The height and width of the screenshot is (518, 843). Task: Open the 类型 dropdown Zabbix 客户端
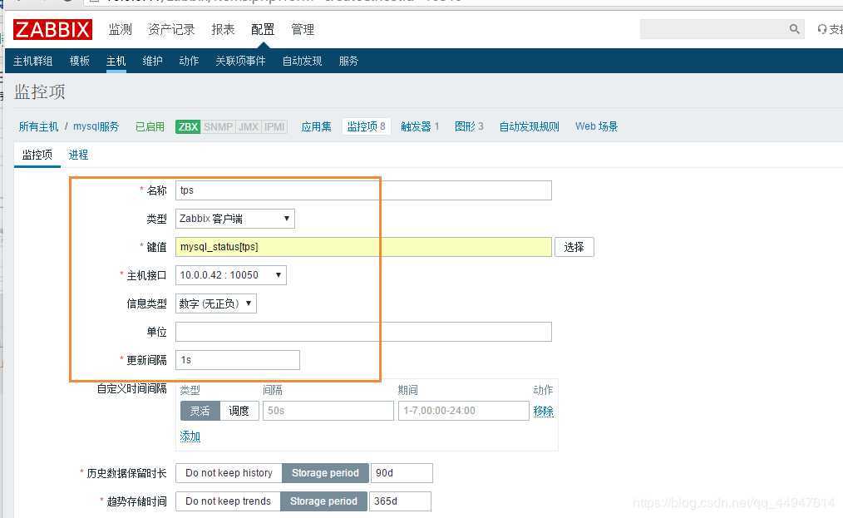(x=235, y=219)
